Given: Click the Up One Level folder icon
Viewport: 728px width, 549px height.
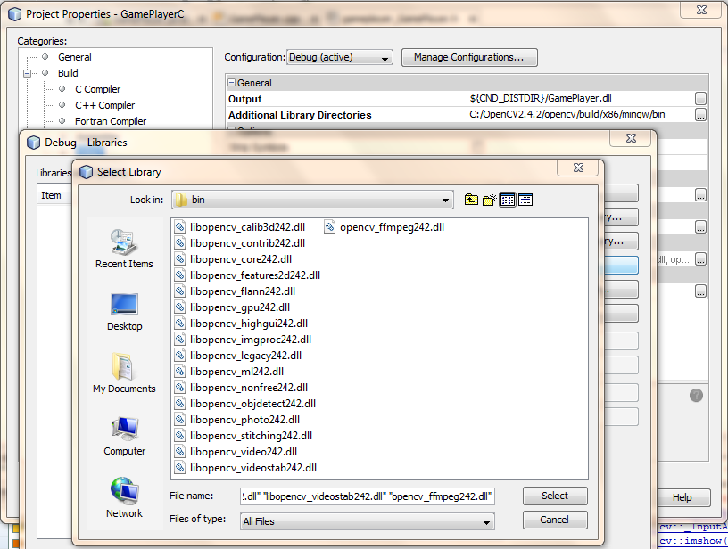Looking at the screenshot, I should (x=471, y=200).
